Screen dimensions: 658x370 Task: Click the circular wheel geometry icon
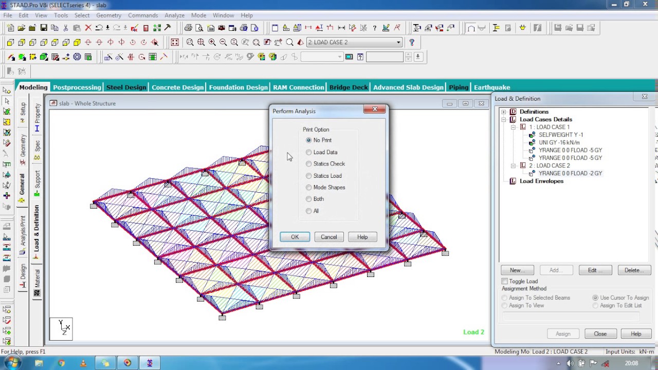(77, 57)
